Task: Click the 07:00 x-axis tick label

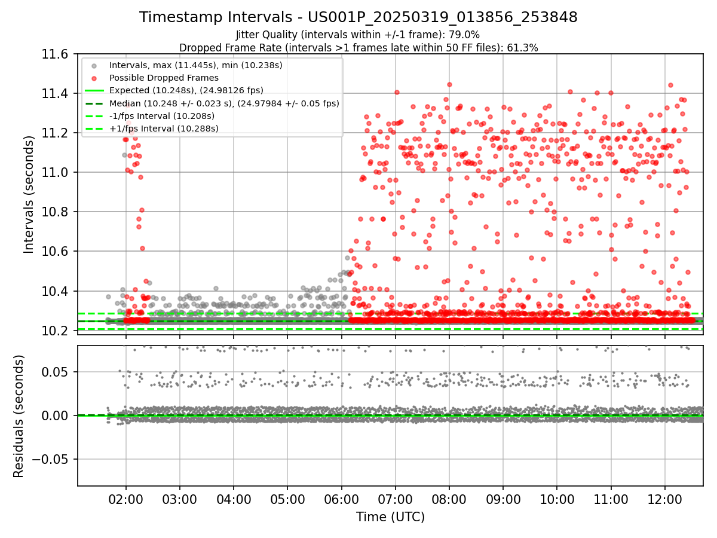Action: click(x=395, y=500)
